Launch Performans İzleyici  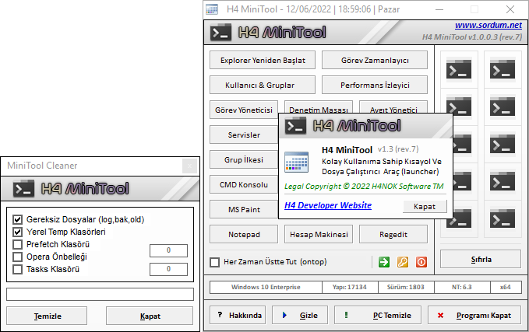[x=375, y=86]
